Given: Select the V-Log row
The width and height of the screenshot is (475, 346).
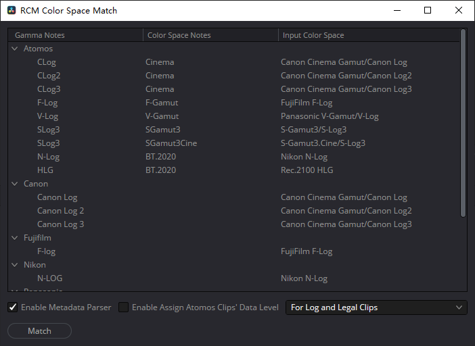Looking at the screenshot, I should pos(233,116).
